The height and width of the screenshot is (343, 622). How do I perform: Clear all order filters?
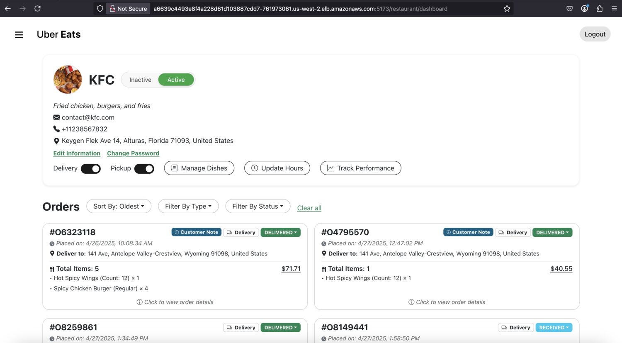pos(309,208)
